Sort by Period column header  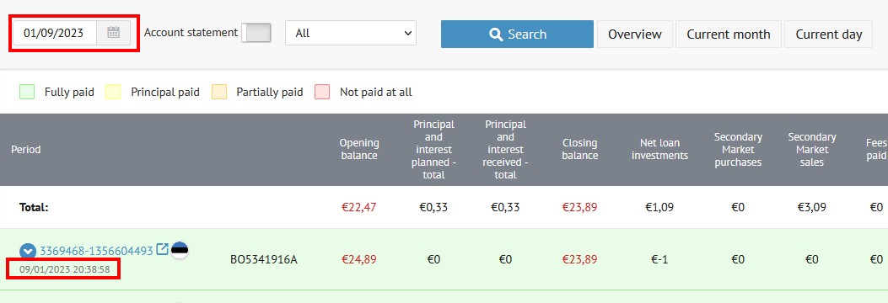pos(26,150)
